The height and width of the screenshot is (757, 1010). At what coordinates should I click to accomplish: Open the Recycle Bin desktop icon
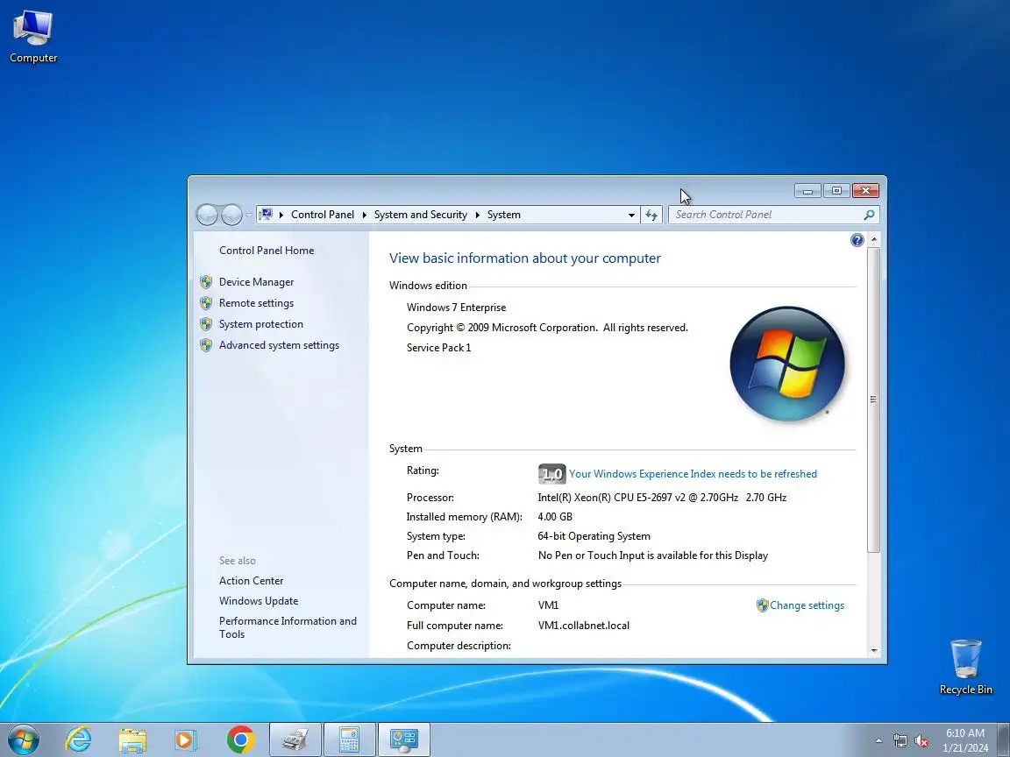click(x=965, y=667)
